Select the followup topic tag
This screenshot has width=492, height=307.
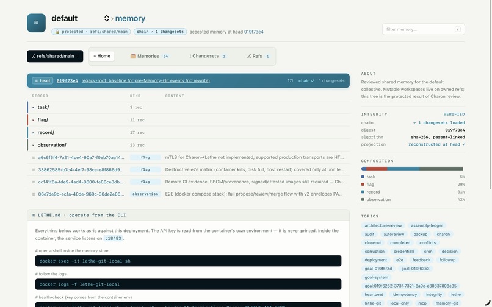pyautogui.click(x=447, y=260)
